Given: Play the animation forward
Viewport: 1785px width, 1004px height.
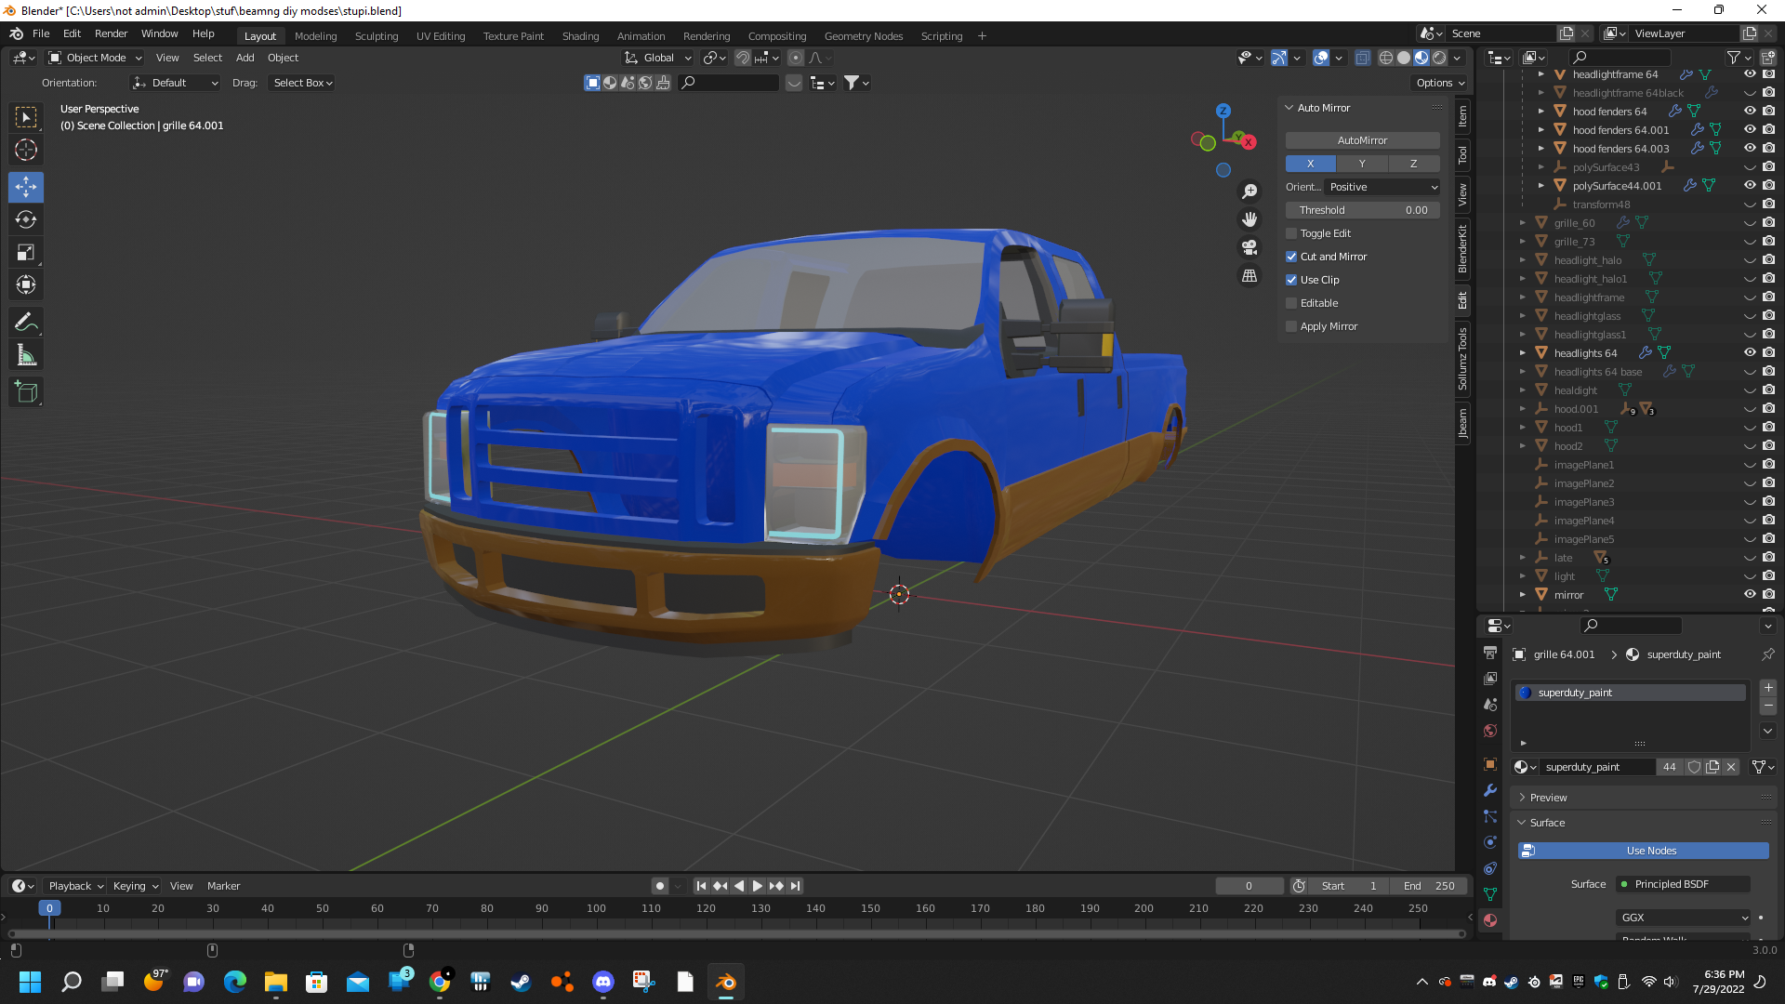Looking at the screenshot, I should [x=757, y=886].
